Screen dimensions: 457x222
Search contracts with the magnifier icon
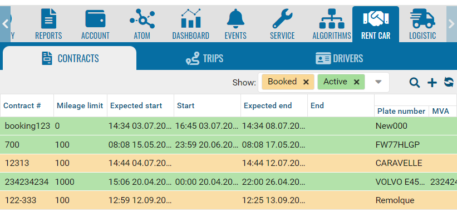click(415, 83)
